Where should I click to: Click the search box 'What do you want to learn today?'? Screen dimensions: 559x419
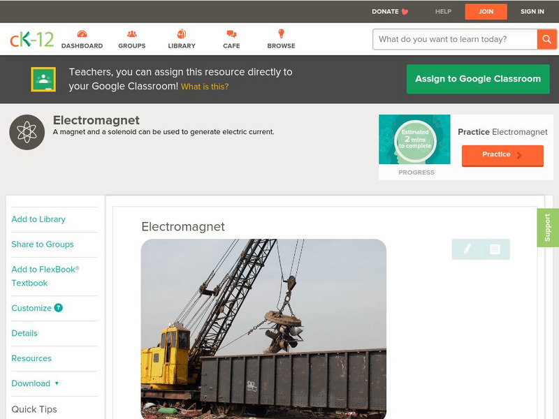(455, 39)
